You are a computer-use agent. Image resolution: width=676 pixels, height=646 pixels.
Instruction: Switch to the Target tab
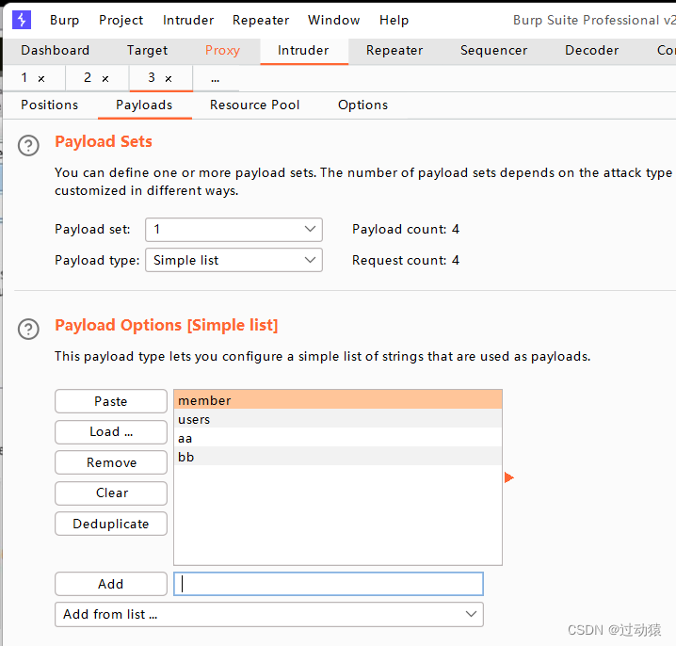[147, 50]
